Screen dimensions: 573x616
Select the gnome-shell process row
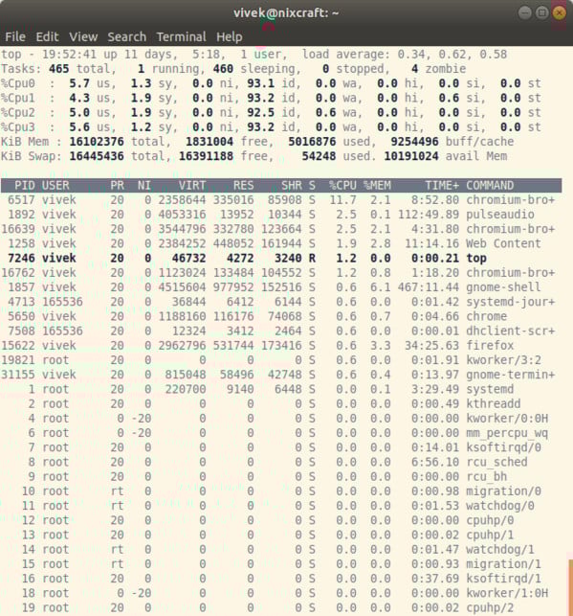281,287
